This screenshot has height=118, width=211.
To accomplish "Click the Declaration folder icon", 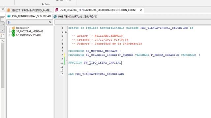I will pos(13,28).
